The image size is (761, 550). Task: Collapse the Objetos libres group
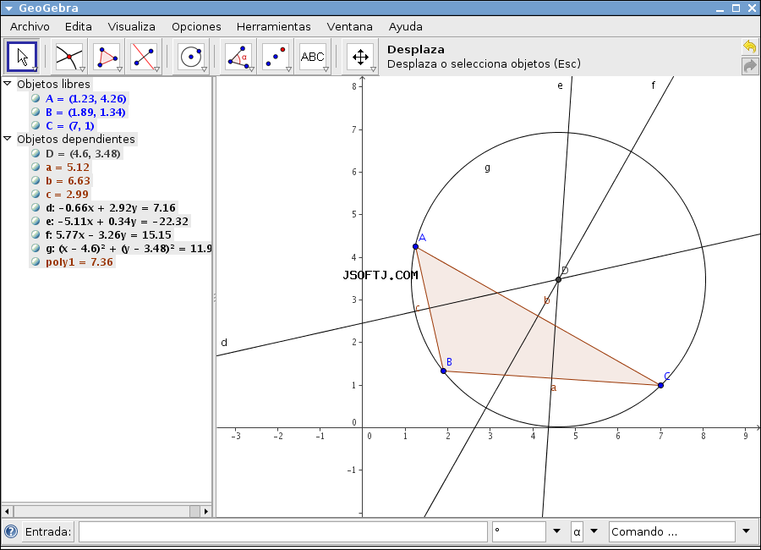tap(8, 84)
